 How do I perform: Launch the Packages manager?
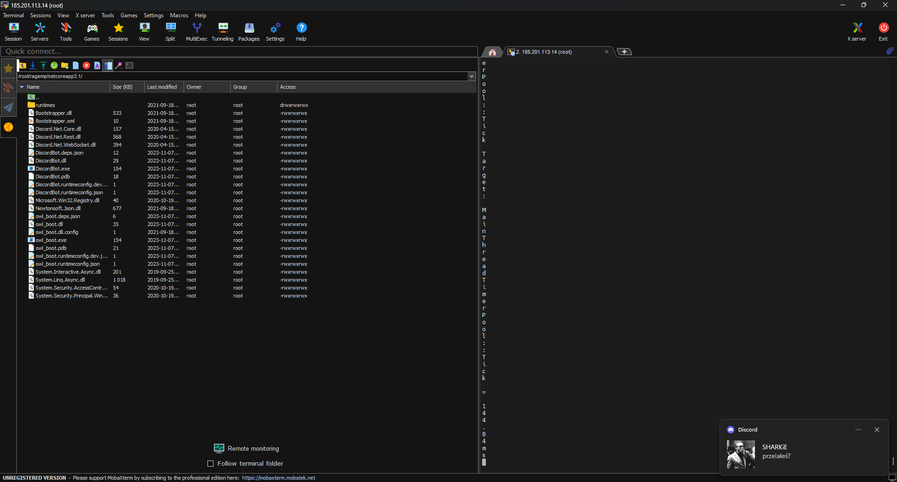point(249,31)
